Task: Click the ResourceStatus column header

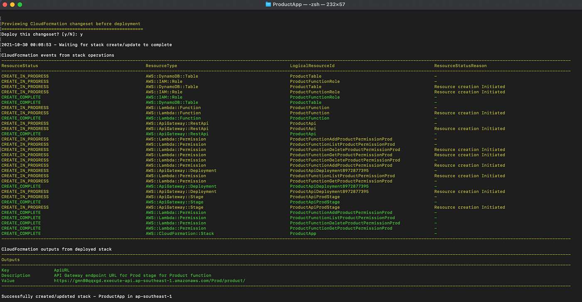Action: (20, 66)
